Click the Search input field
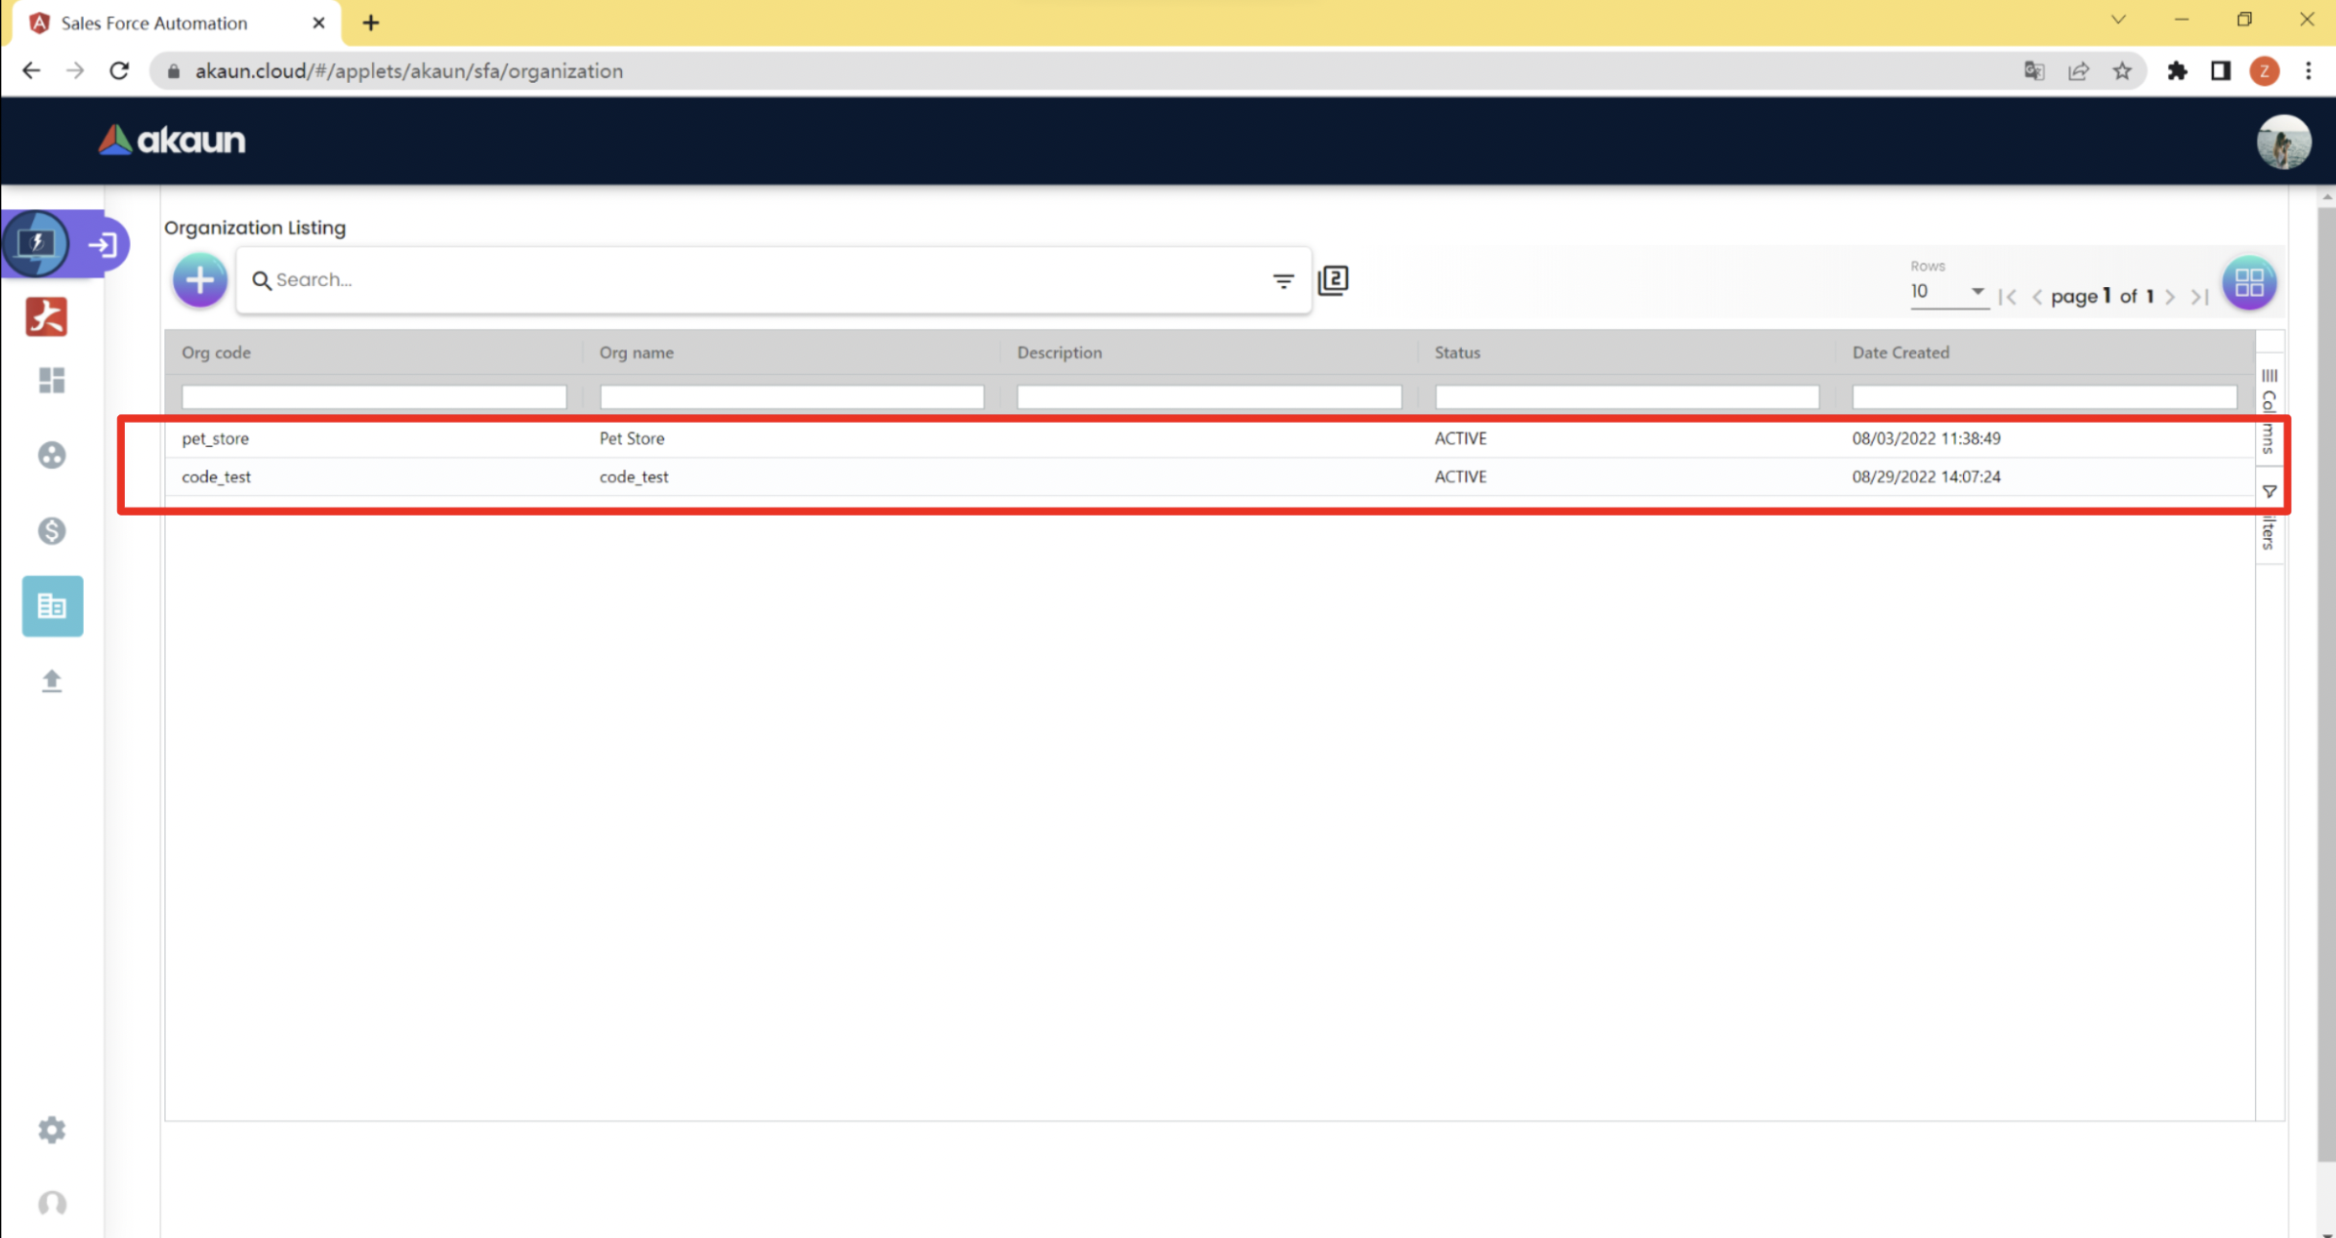The height and width of the screenshot is (1238, 2336). tap(762, 280)
